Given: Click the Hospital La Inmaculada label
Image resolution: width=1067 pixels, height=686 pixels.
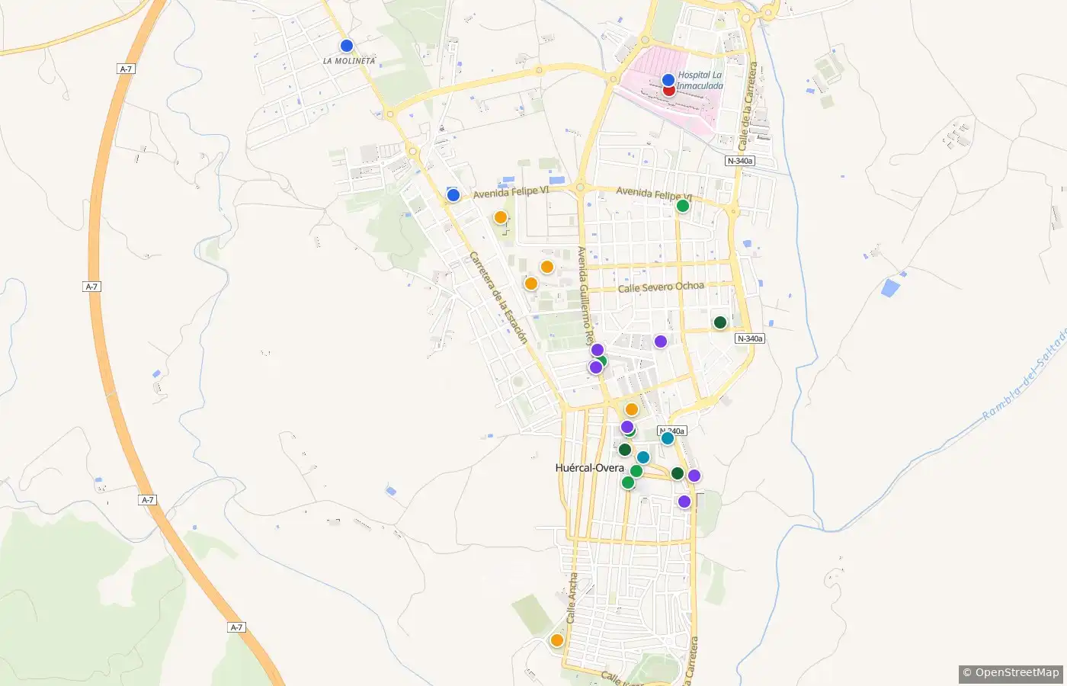Looking at the screenshot, I should point(700,81).
